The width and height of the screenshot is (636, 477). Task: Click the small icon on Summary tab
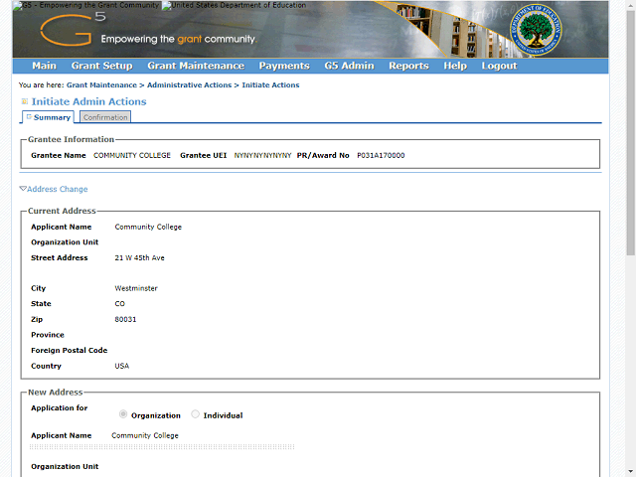(x=29, y=117)
